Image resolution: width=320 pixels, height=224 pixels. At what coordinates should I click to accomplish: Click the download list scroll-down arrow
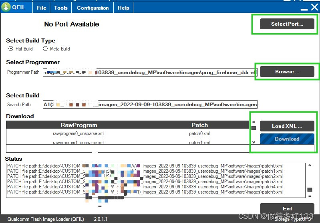(x=254, y=142)
